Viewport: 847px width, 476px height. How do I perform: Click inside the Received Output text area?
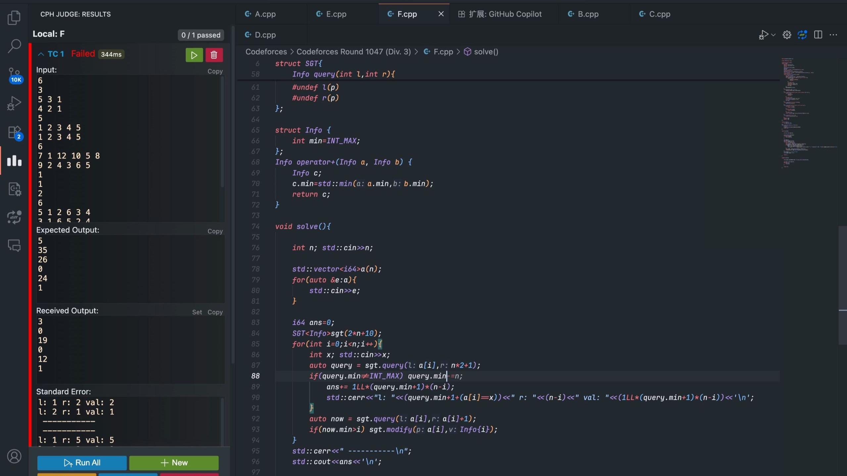pyautogui.click(x=130, y=349)
